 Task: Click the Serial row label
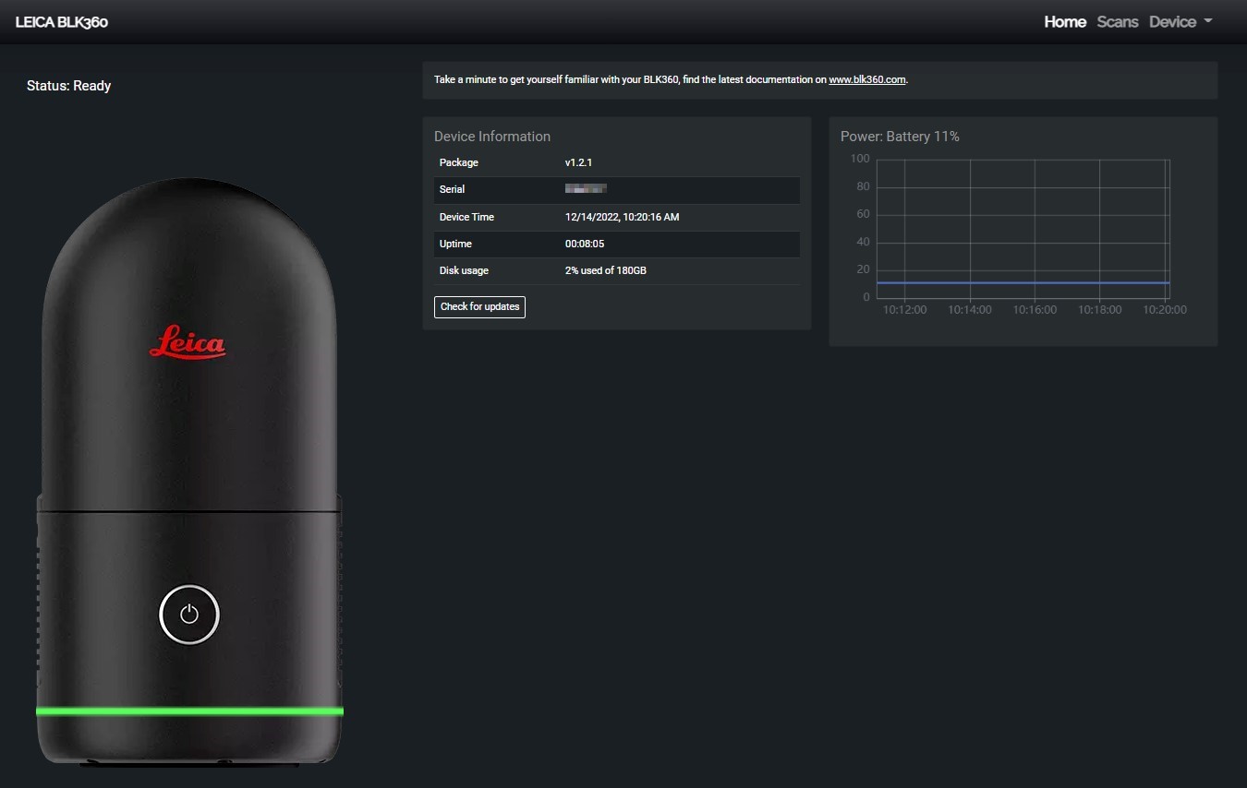coord(452,189)
